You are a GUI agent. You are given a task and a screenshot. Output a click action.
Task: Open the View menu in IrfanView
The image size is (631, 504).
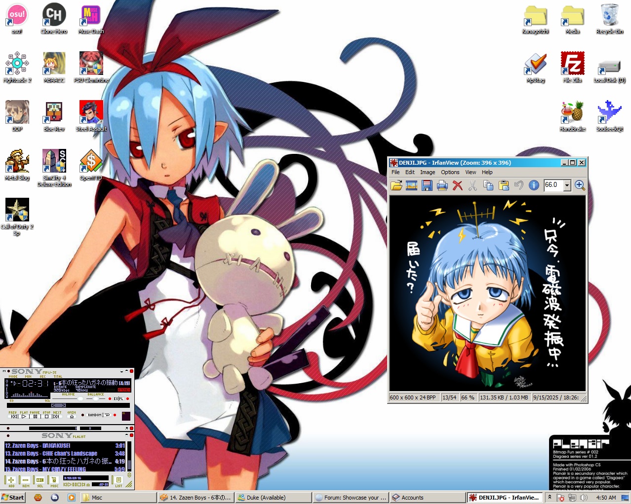pos(471,172)
